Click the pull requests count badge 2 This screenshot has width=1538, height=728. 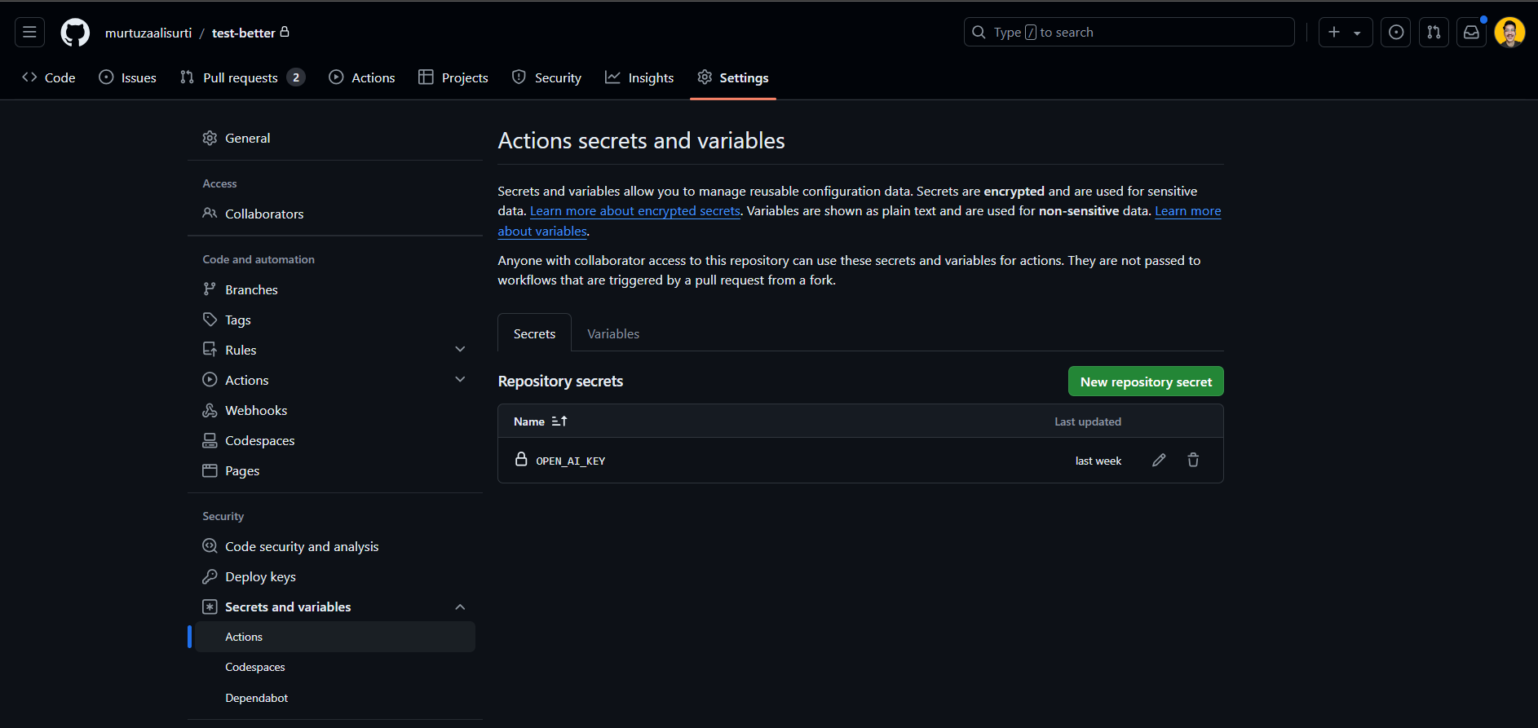pyautogui.click(x=296, y=77)
